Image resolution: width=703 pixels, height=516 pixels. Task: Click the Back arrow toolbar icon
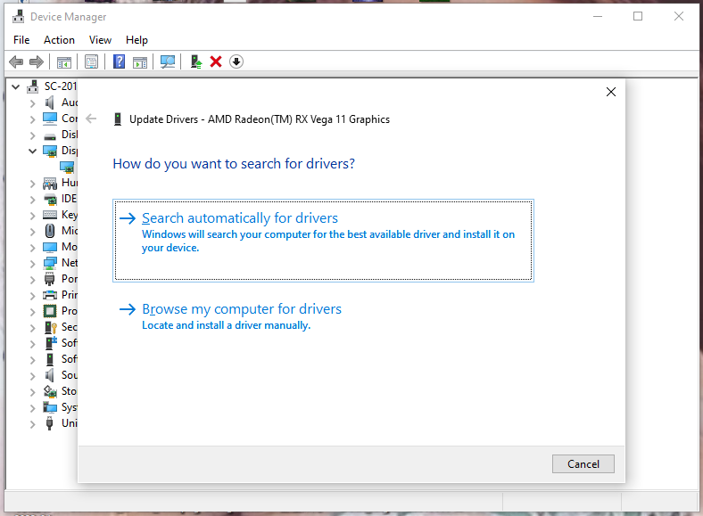click(x=16, y=61)
